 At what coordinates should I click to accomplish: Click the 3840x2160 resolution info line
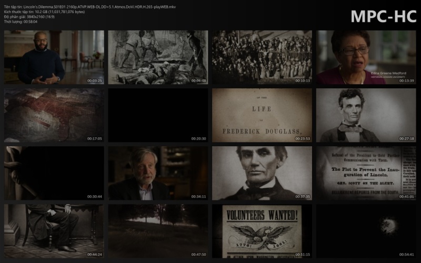(29, 17)
